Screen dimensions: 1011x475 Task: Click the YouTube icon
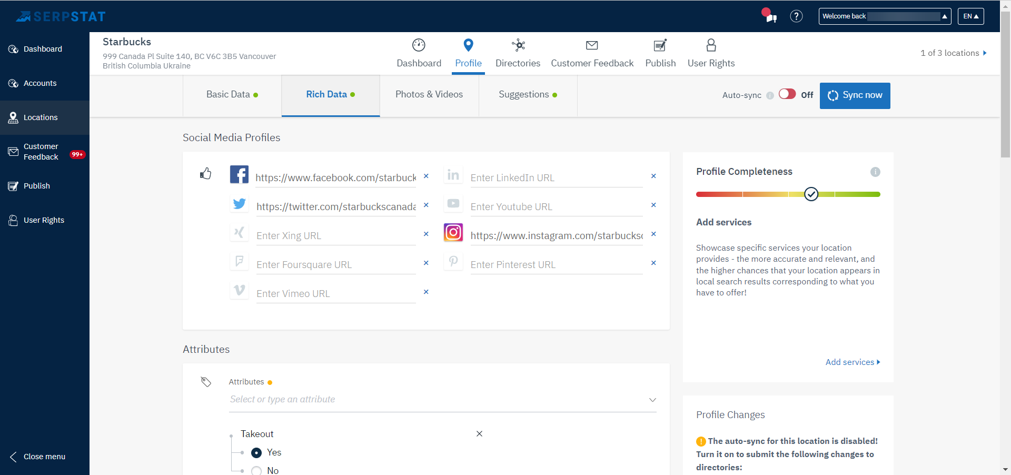[x=453, y=203]
